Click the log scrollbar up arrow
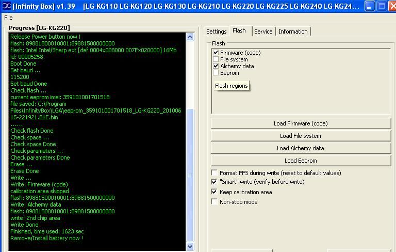Screen dimensions: 396x252 point(190,37)
